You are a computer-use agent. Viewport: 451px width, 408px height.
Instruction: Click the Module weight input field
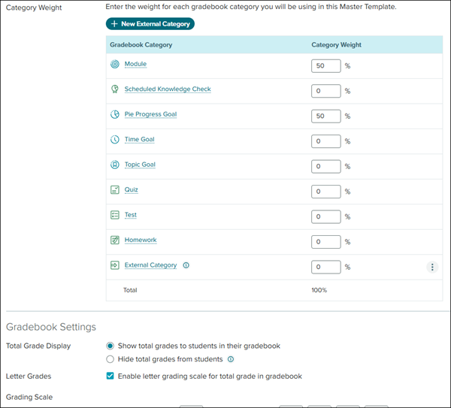tap(325, 66)
